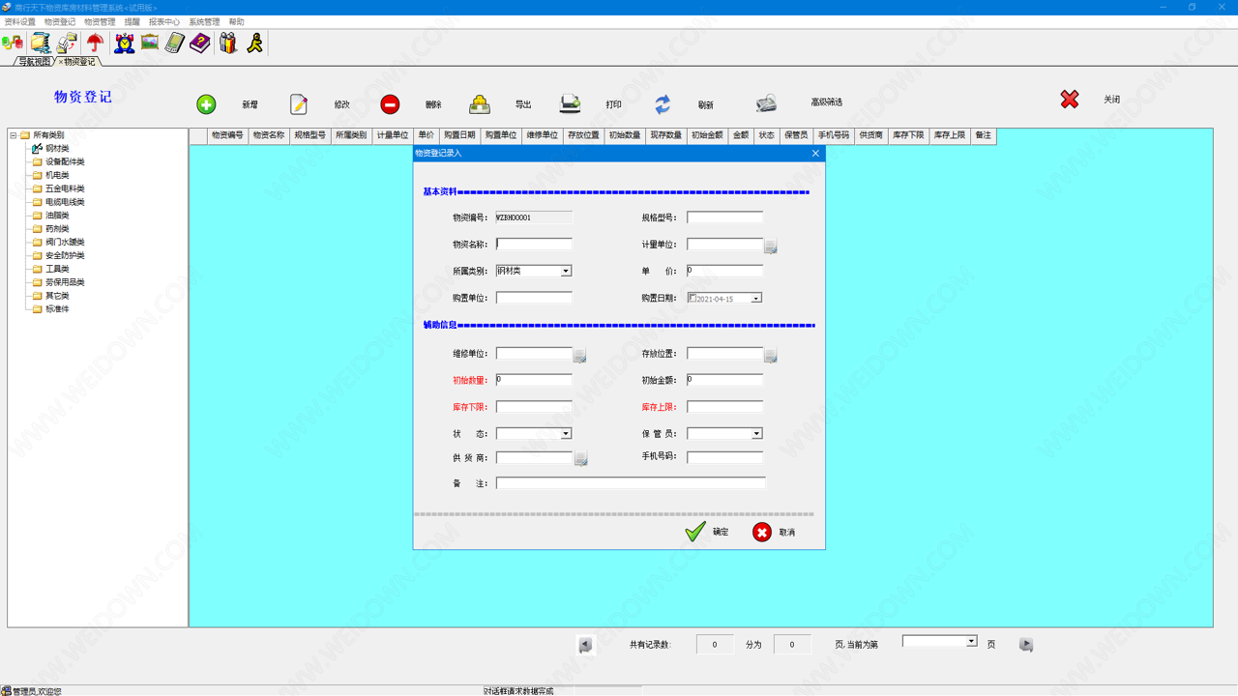
Task: Click the 供货商 column header
Action: pyautogui.click(x=870, y=136)
